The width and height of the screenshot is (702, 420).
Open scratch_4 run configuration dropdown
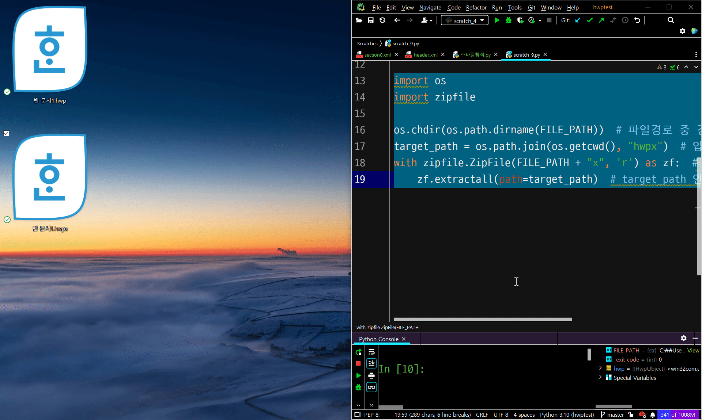(x=465, y=20)
